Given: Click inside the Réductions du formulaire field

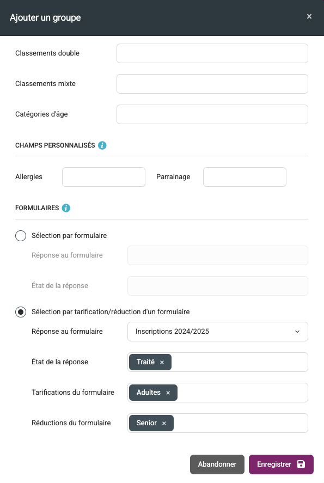Looking at the screenshot, I should (241, 423).
